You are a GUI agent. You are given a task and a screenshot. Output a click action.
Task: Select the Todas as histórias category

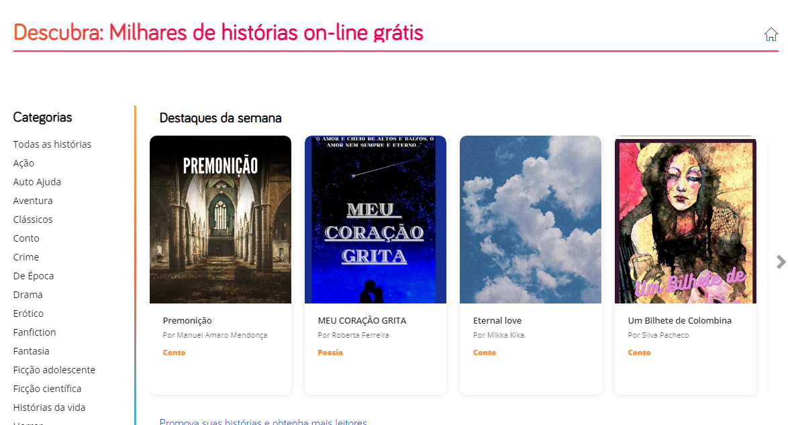(52, 144)
